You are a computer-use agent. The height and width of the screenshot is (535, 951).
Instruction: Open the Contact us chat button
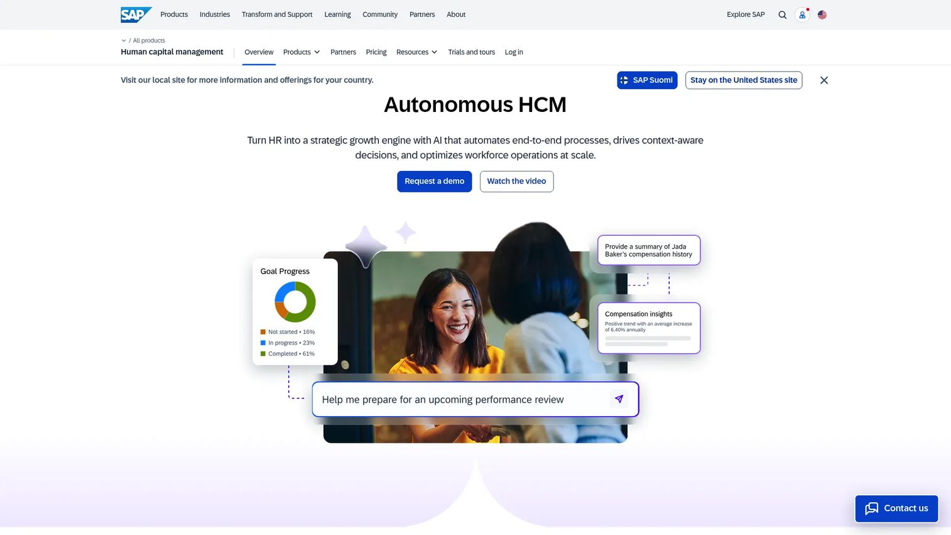[x=896, y=509]
